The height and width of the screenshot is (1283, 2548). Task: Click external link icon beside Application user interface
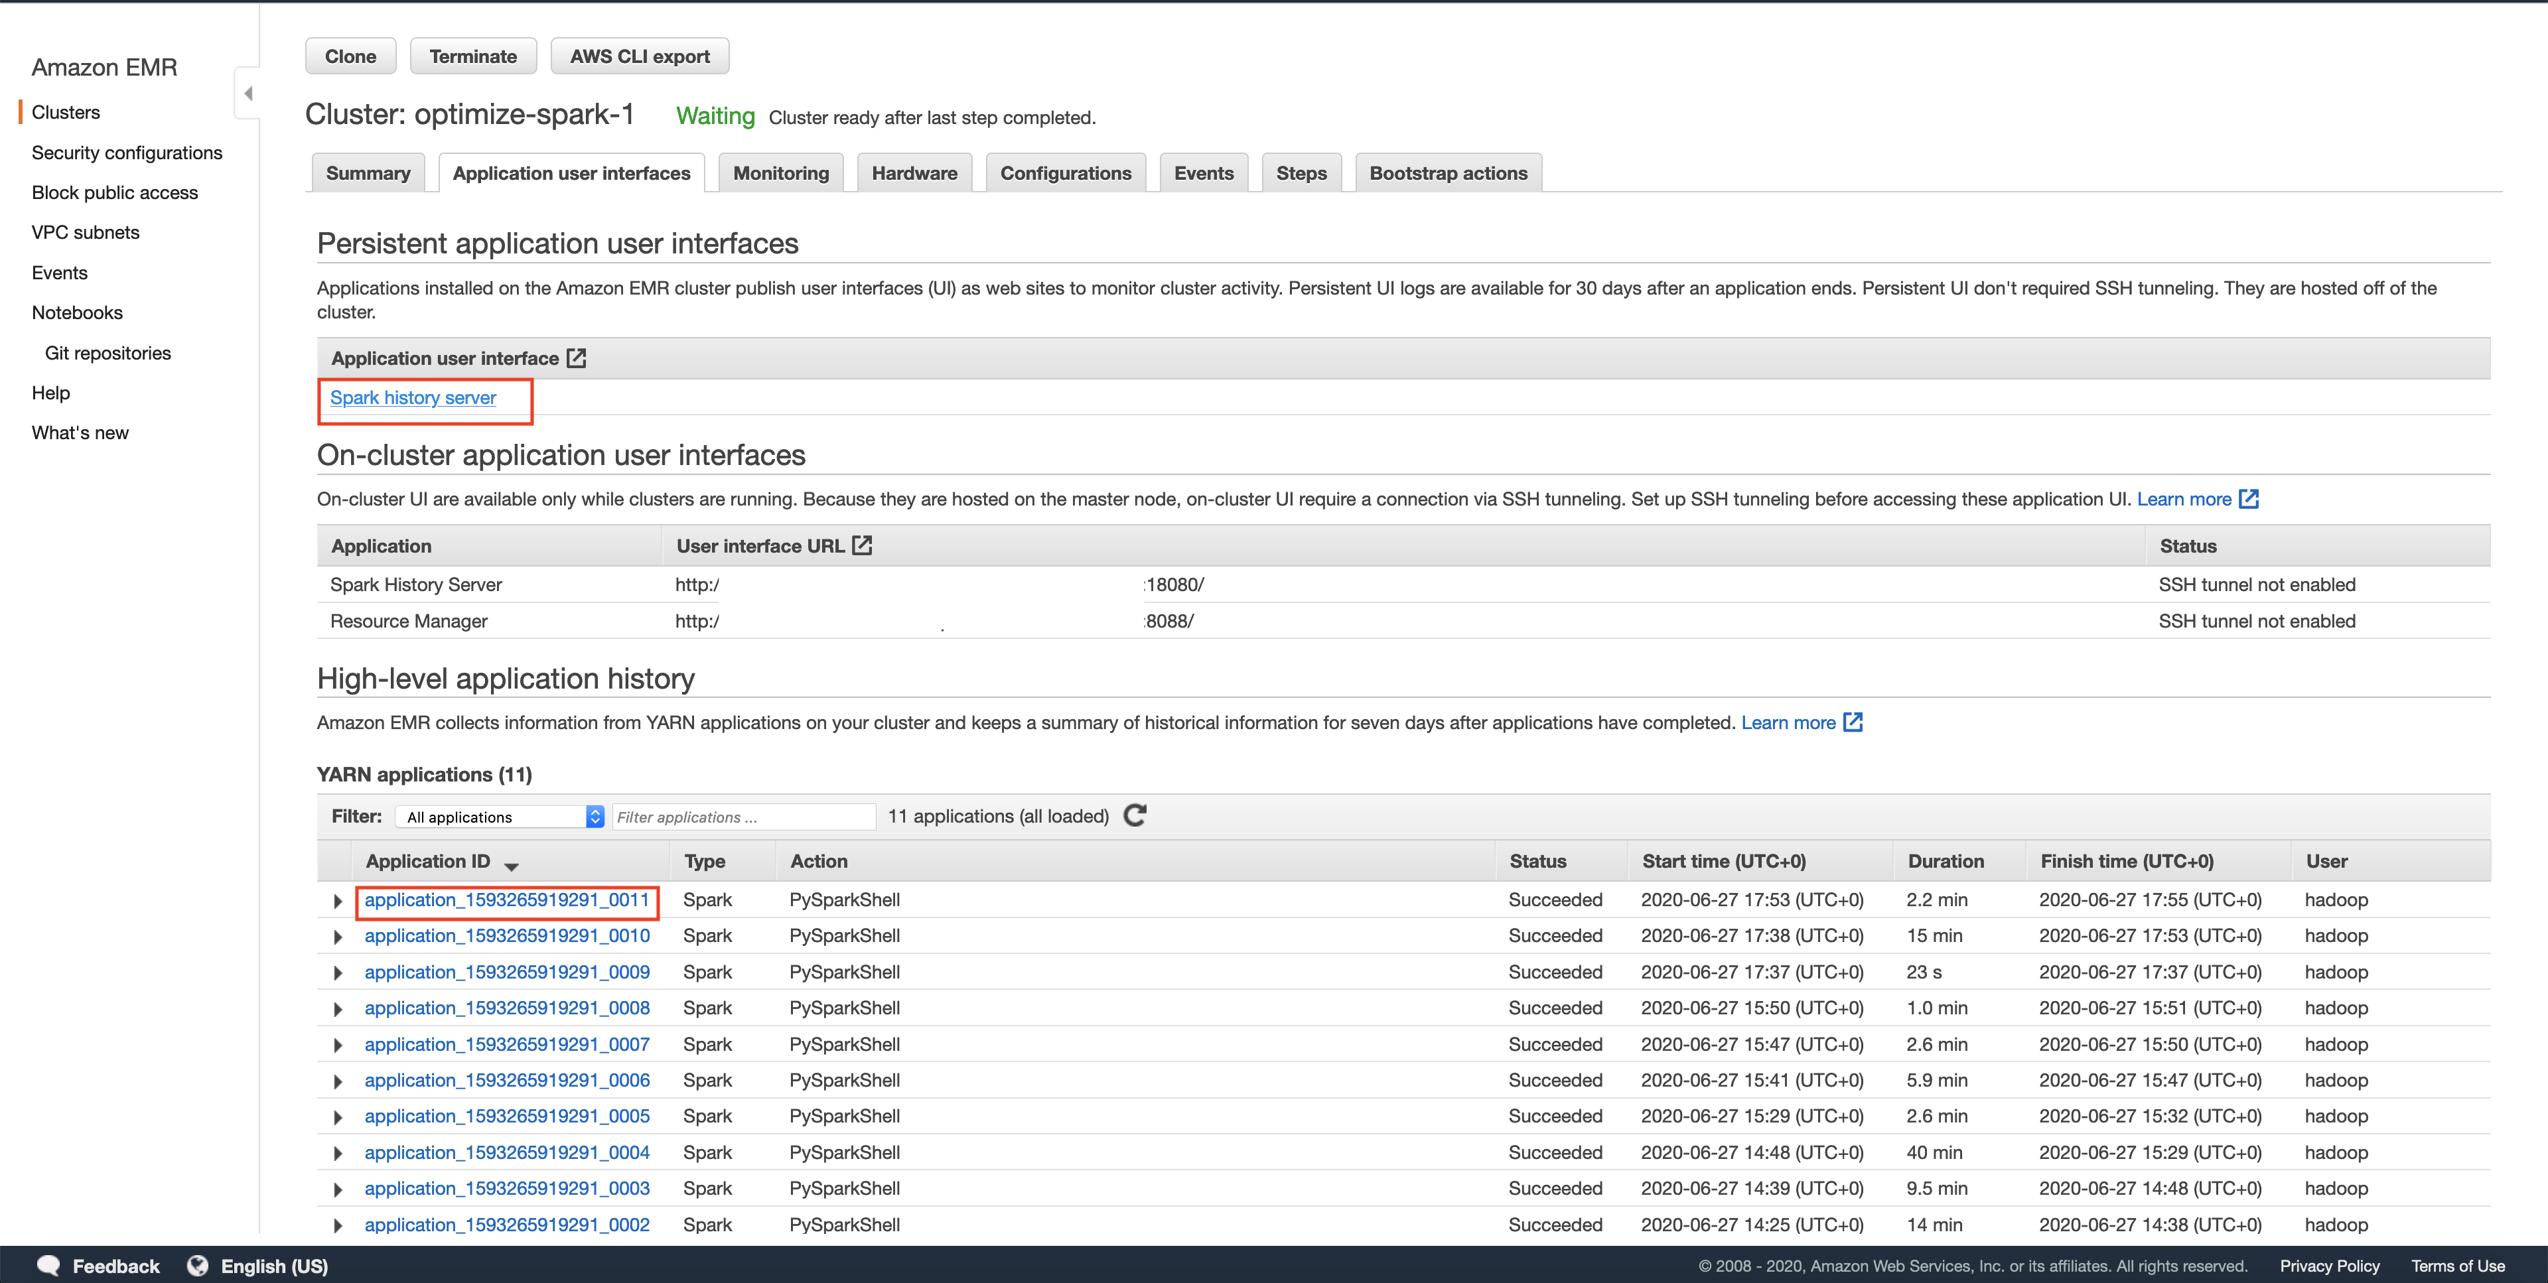[x=577, y=358]
